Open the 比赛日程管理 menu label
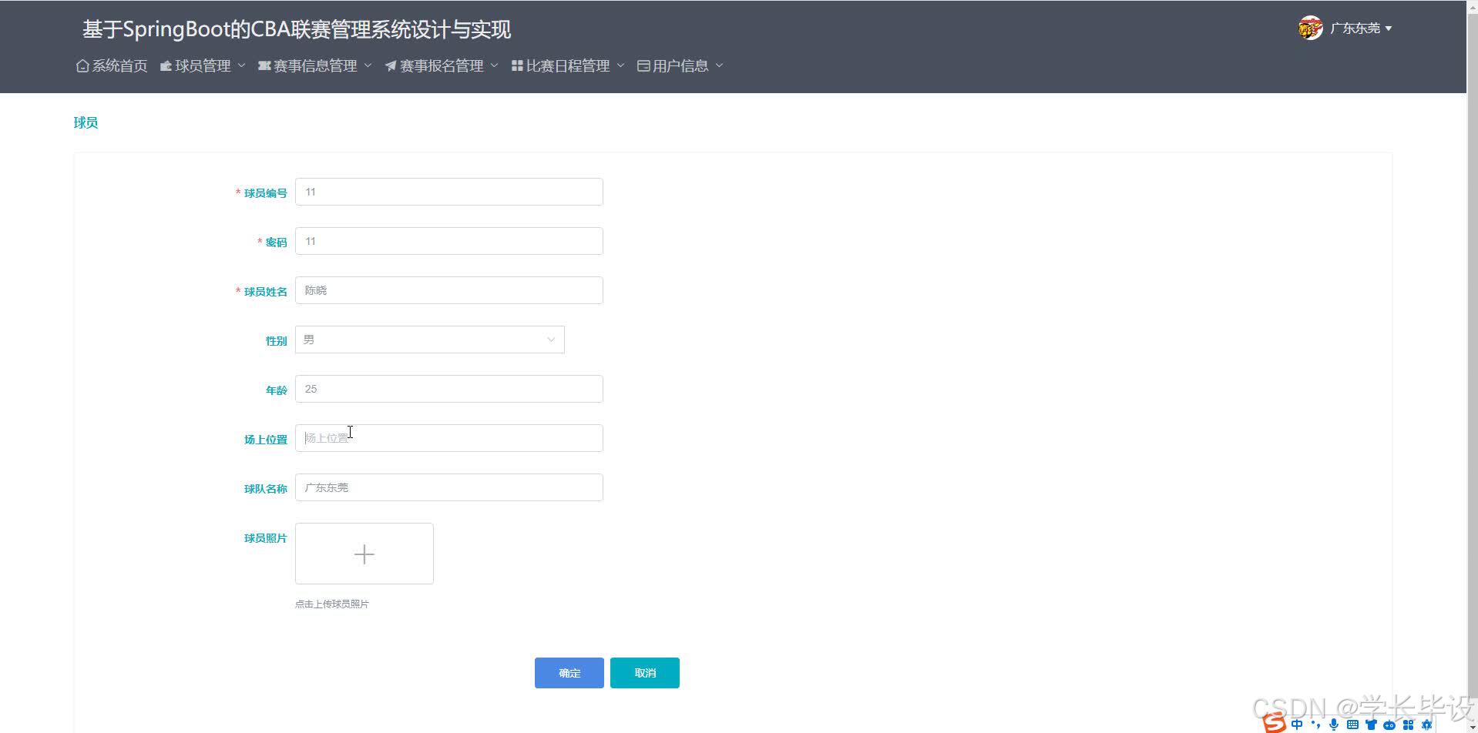Viewport: 1478px width, 733px height. (x=568, y=66)
